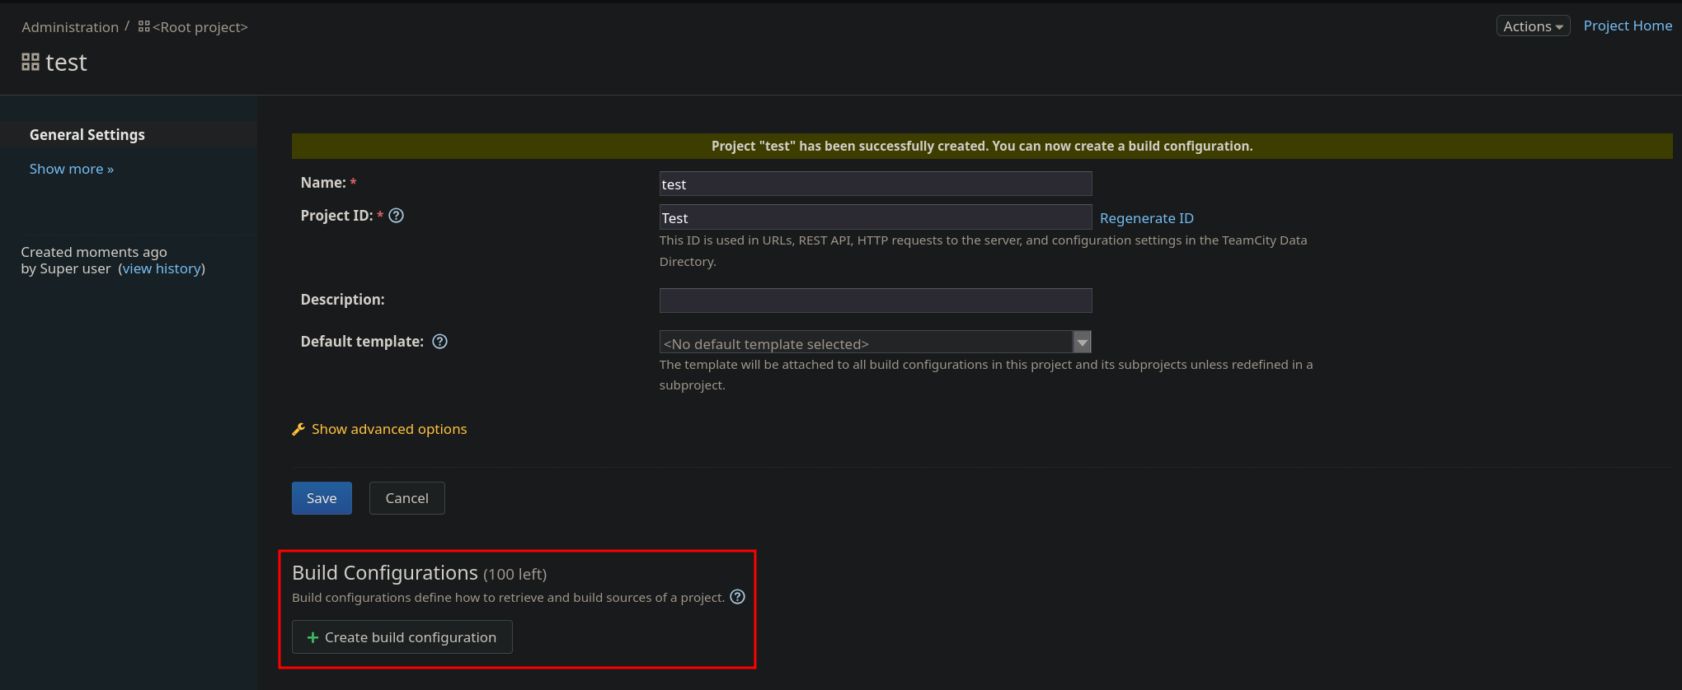1682x690 pixels.
Task: Click the green plus icon for build configuration
Action: [313, 637]
